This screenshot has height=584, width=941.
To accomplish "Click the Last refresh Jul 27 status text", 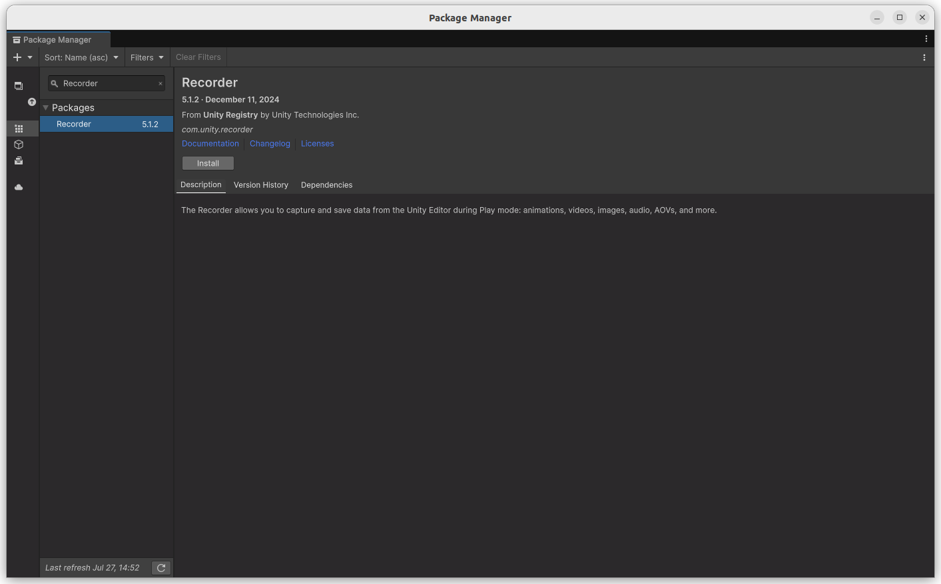I will click(x=93, y=568).
